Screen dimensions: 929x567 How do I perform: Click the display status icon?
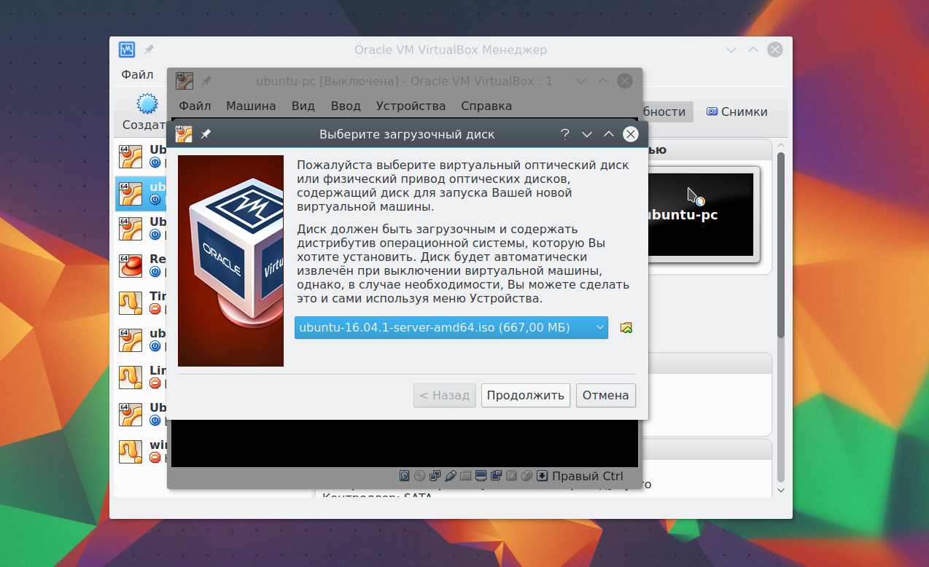pos(481,475)
